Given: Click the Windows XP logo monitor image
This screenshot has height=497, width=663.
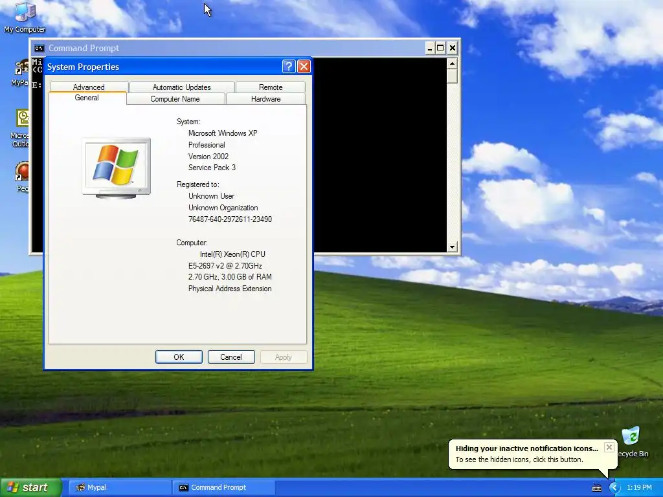Looking at the screenshot, I should coord(117,168).
